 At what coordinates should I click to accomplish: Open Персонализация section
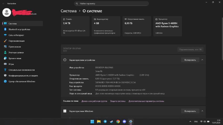(x=23, y=41)
